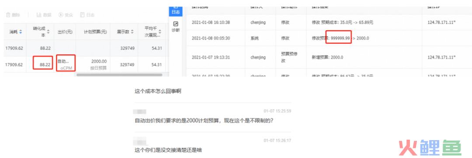Sort by 展示数 column arrows

coord(132,31)
